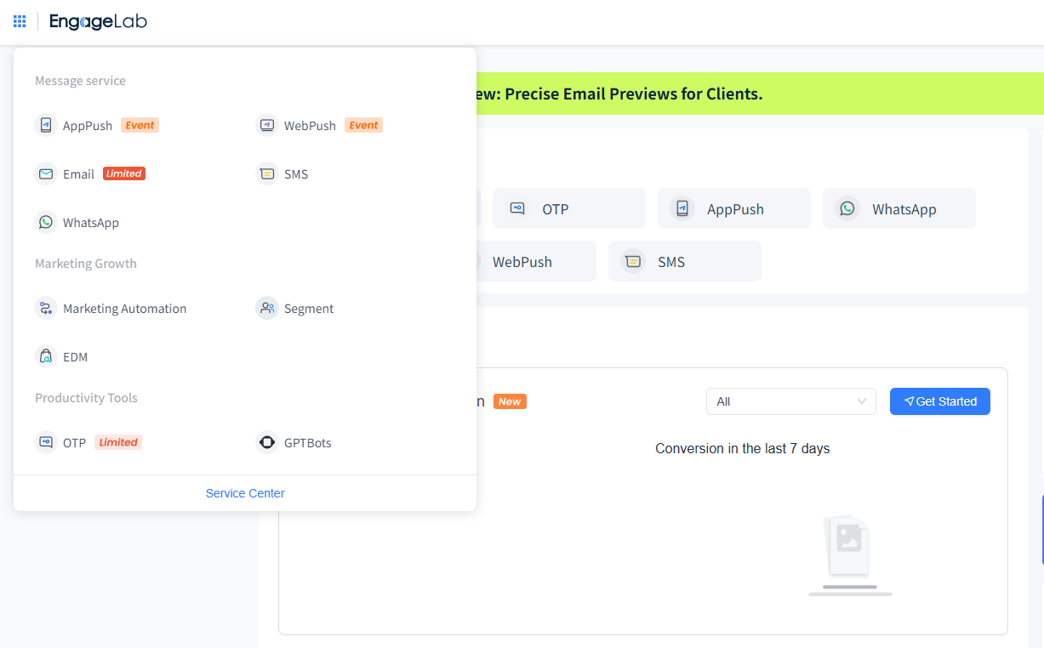Click the WebPush icon in service menu
1044x648 pixels.
point(267,125)
